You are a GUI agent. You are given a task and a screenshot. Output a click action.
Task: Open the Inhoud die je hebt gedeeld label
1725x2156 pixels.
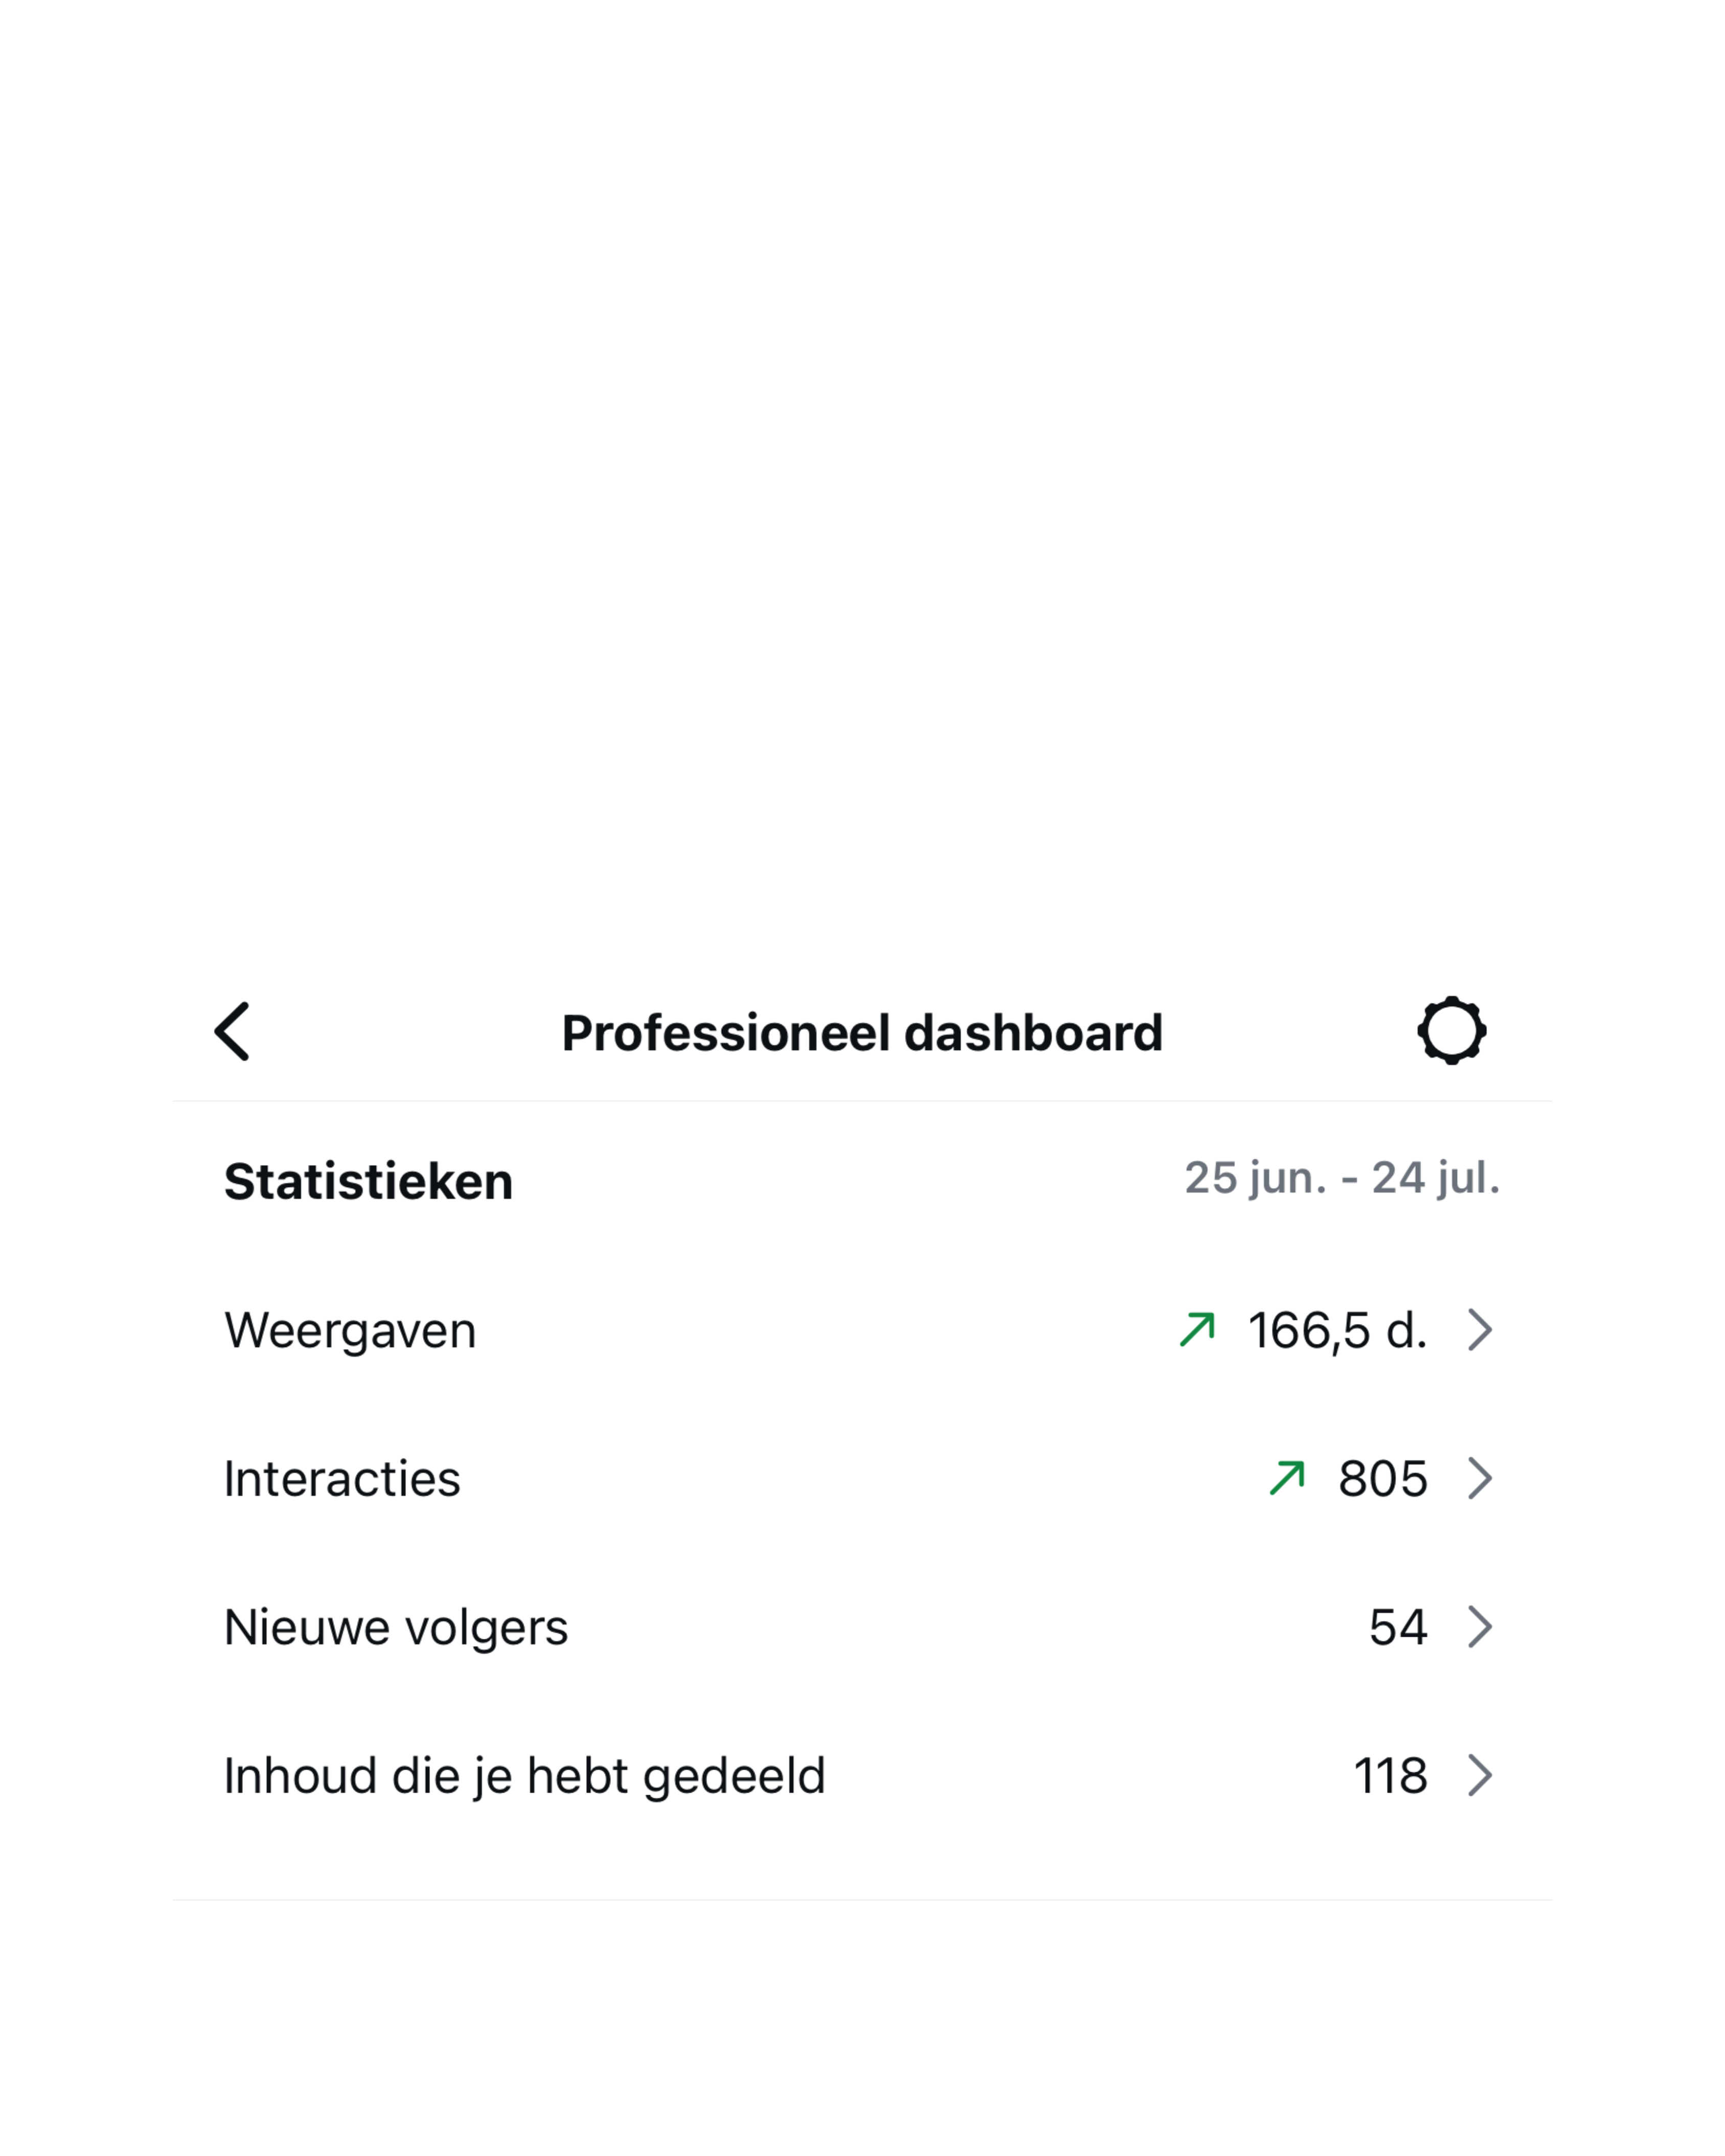[x=525, y=1776]
